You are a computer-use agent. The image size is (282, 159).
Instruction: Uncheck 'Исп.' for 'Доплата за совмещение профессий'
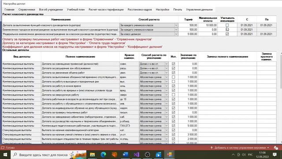(x=173, y=64)
